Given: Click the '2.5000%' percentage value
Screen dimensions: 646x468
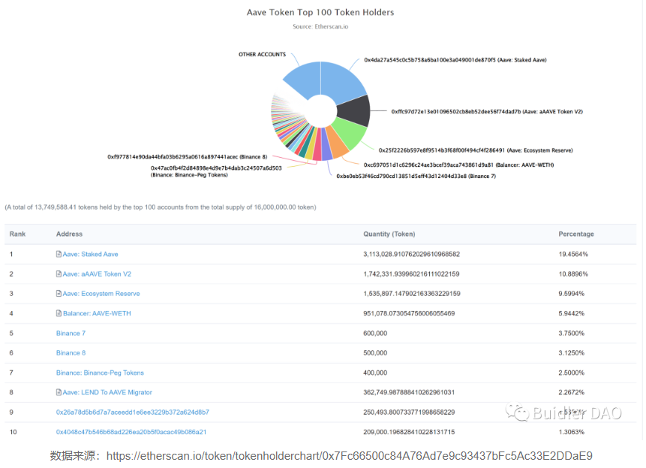Looking at the screenshot, I should coord(572,373).
